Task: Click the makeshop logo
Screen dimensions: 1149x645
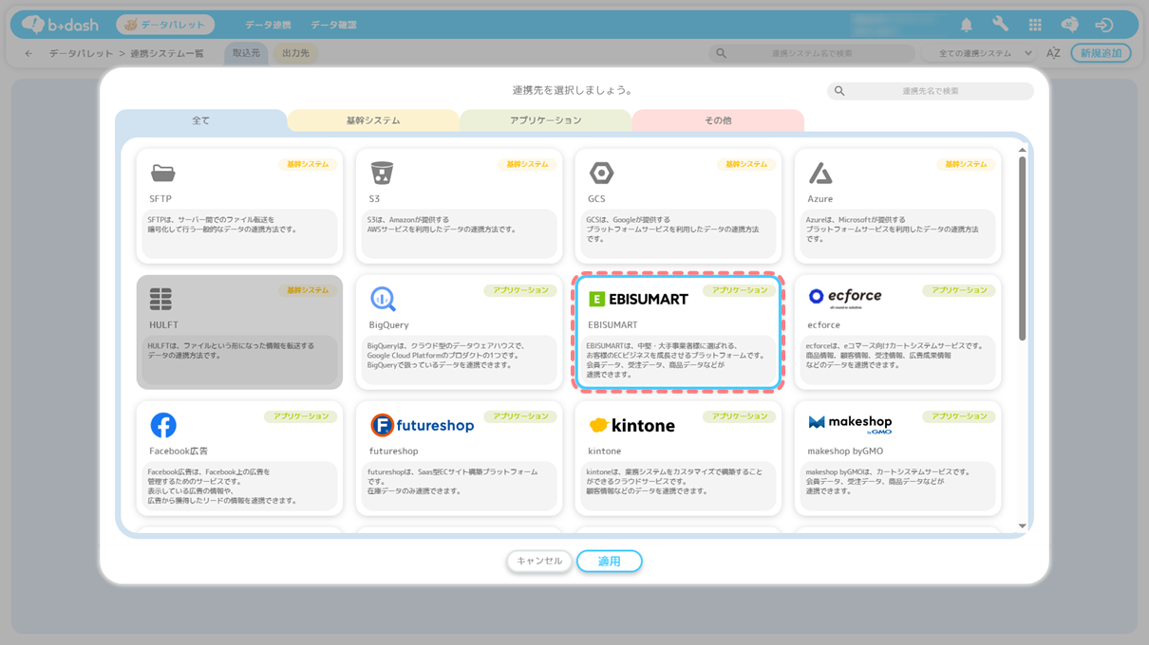Action: click(x=850, y=423)
